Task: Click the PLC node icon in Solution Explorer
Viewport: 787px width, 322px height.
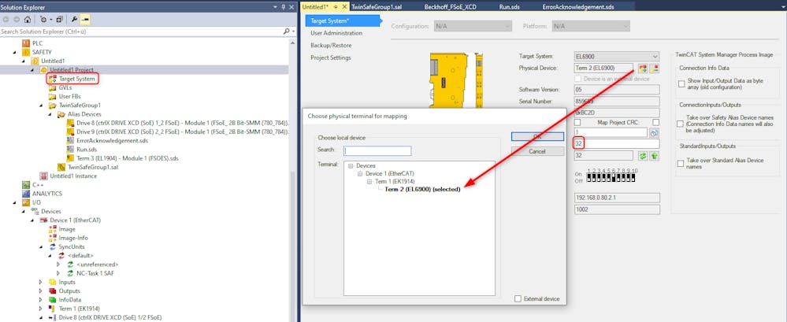Action: [x=26, y=43]
